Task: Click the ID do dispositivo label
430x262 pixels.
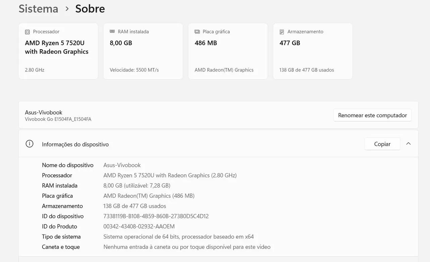Action: click(x=63, y=216)
